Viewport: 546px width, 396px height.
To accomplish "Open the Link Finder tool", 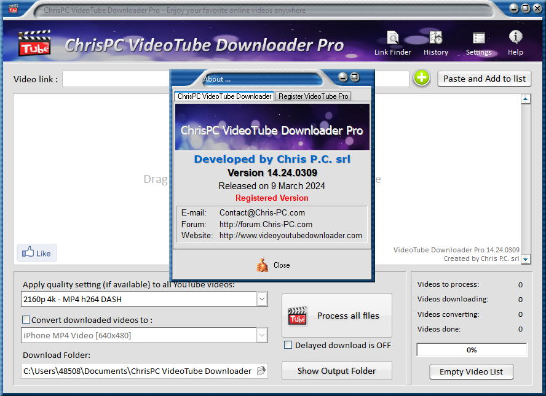I will [392, 44].
